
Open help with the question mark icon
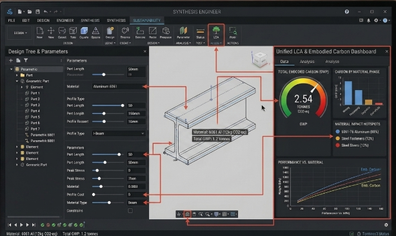(347, 12)
